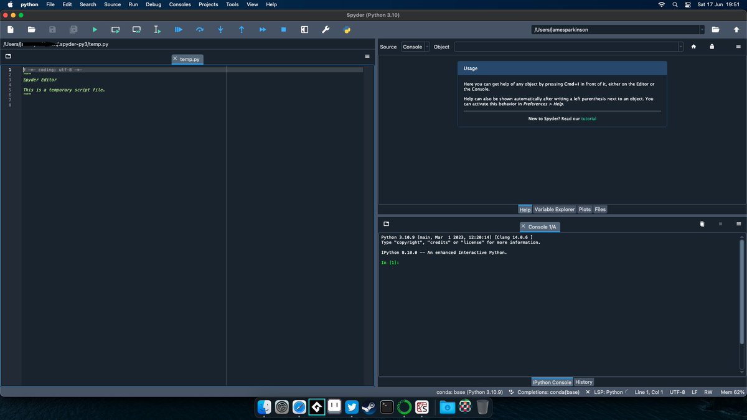Toggle the Help pane lock icon
The height and width of the screenshot is (420, 747).
[712, 47]
